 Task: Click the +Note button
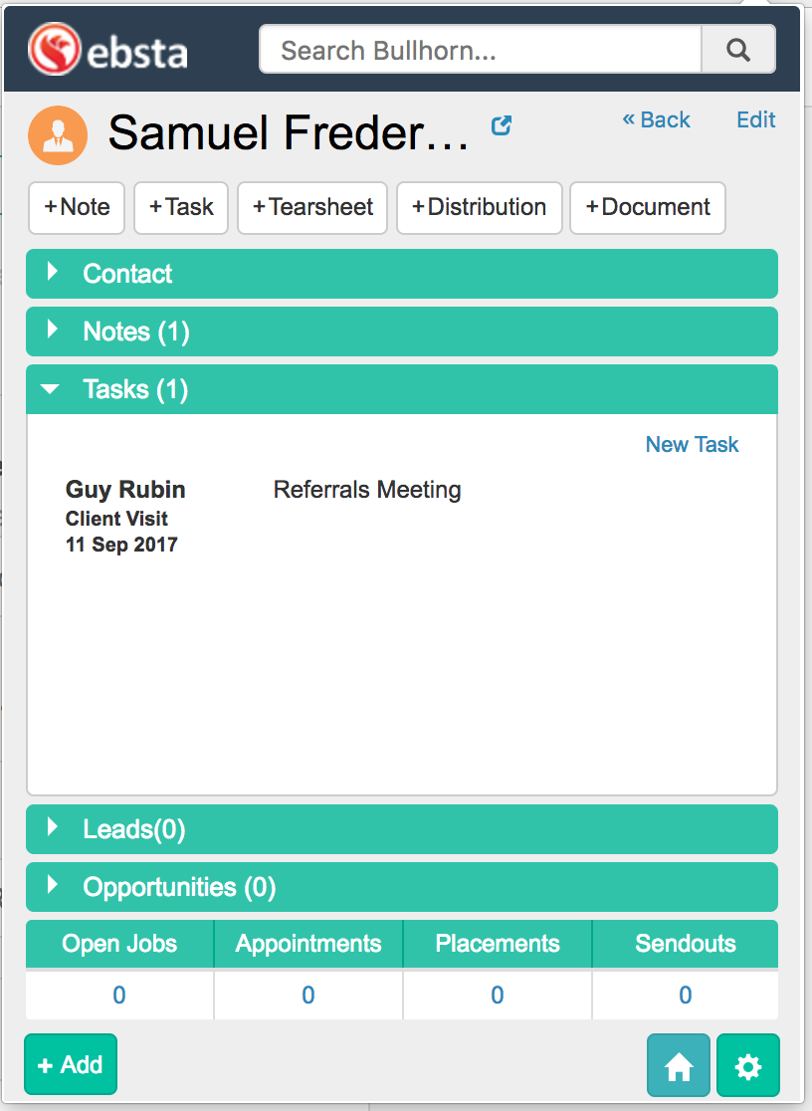[77, 207]
